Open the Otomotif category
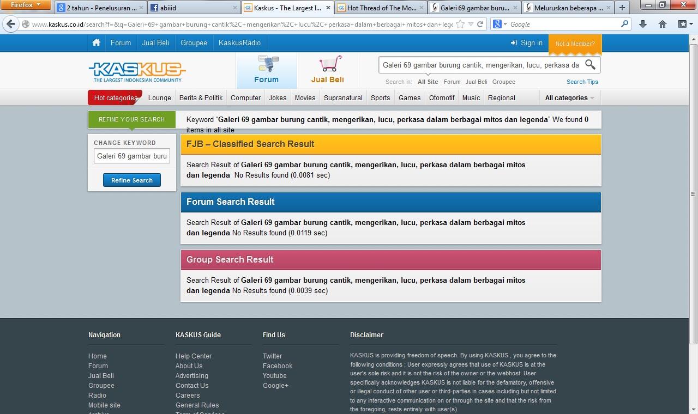This screenshot has height=414, width=698. [442, 98]
